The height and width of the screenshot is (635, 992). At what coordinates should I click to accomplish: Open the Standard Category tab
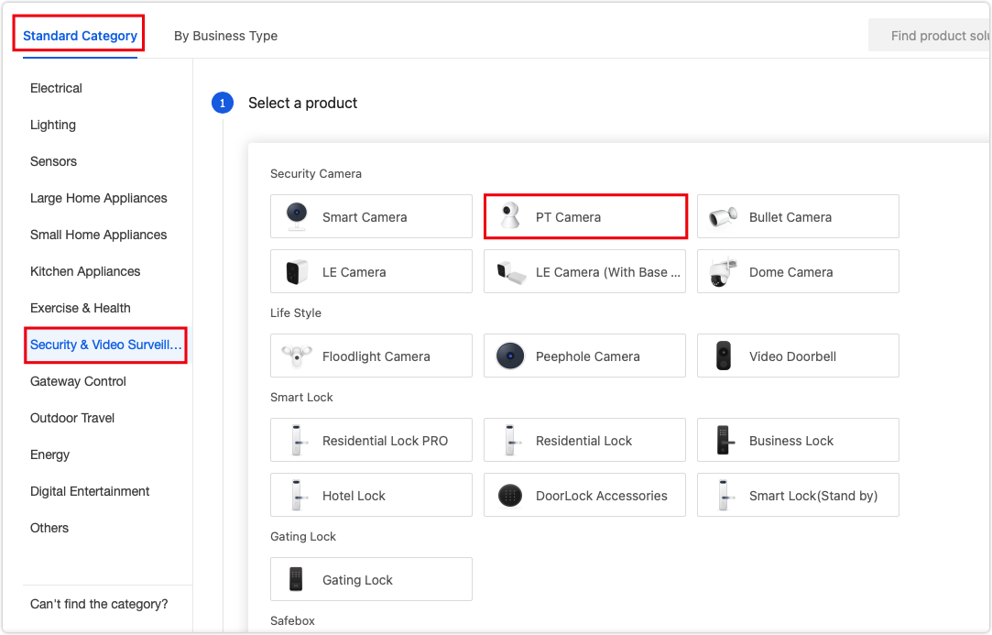(x=79, y=34)
